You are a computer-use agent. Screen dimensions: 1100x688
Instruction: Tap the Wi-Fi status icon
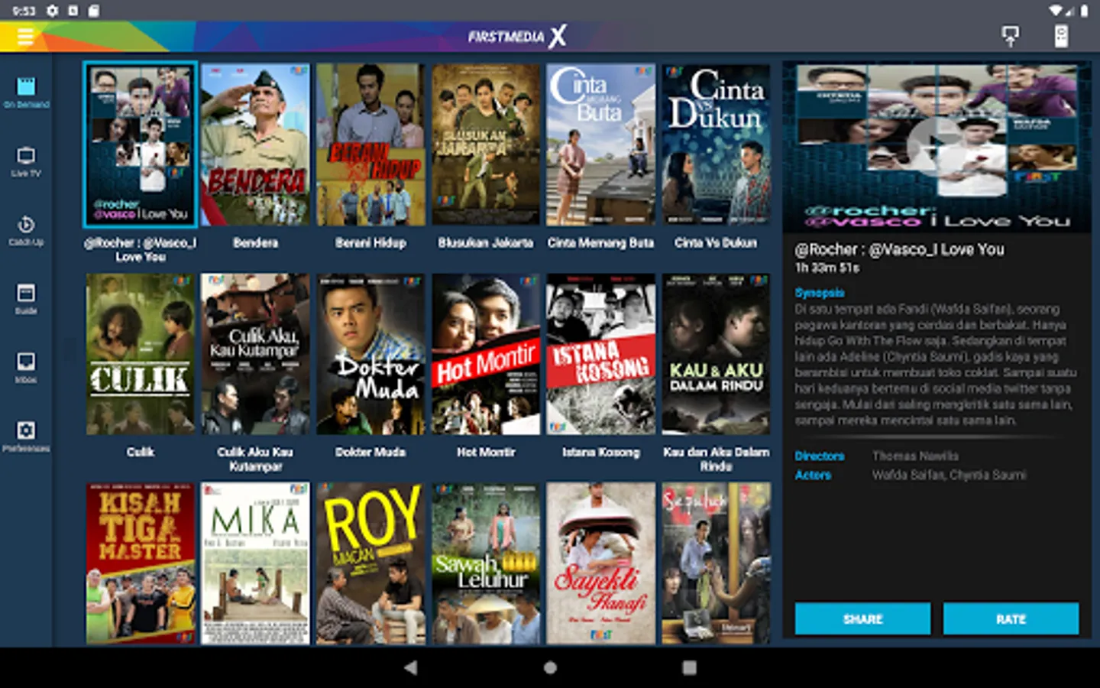1056,11
